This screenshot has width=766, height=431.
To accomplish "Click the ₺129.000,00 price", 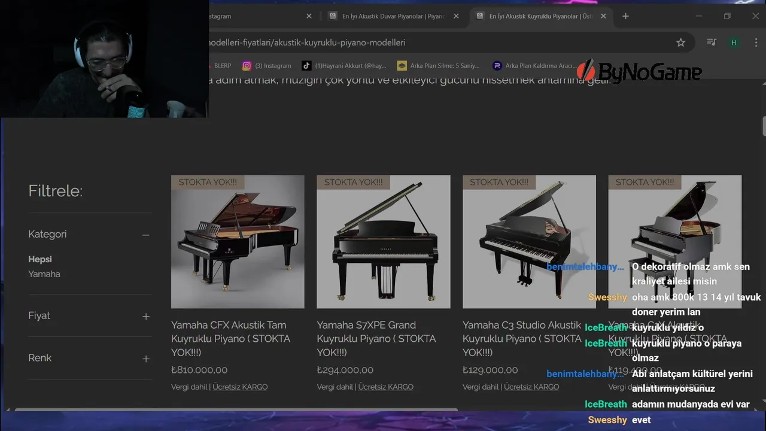I will click(491, 370).
